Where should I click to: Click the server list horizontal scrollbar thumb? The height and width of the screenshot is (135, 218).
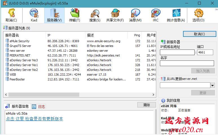point(44,94)
